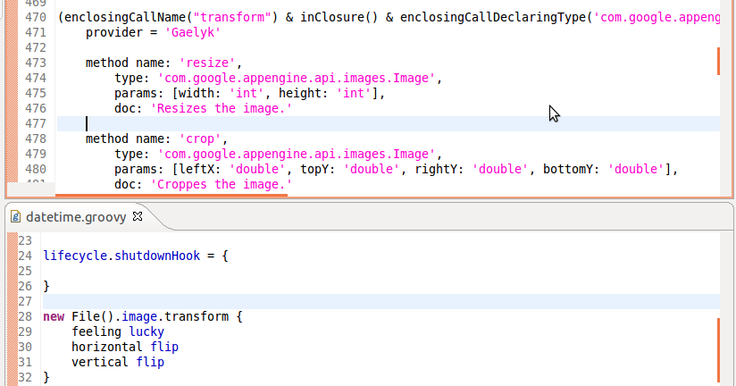
Task: Click line number 470 in the gutter
Action: 35,17
